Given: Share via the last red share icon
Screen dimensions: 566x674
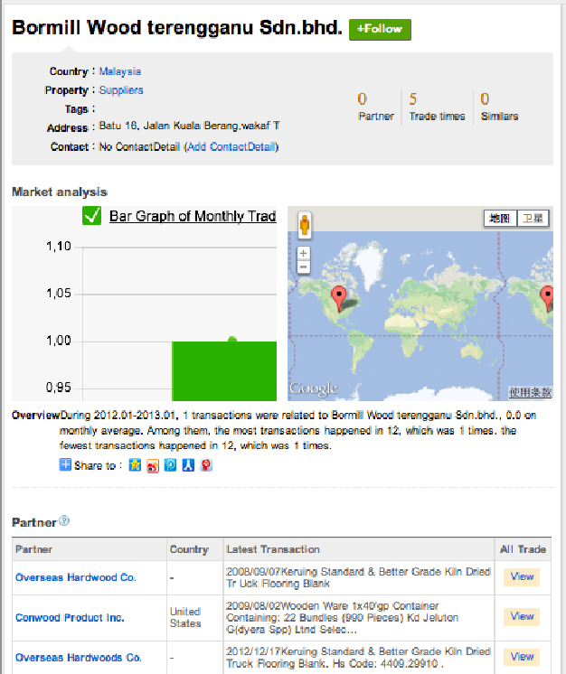Looking at the screenshot, I should pyautogui.click(x=206, y=465).
